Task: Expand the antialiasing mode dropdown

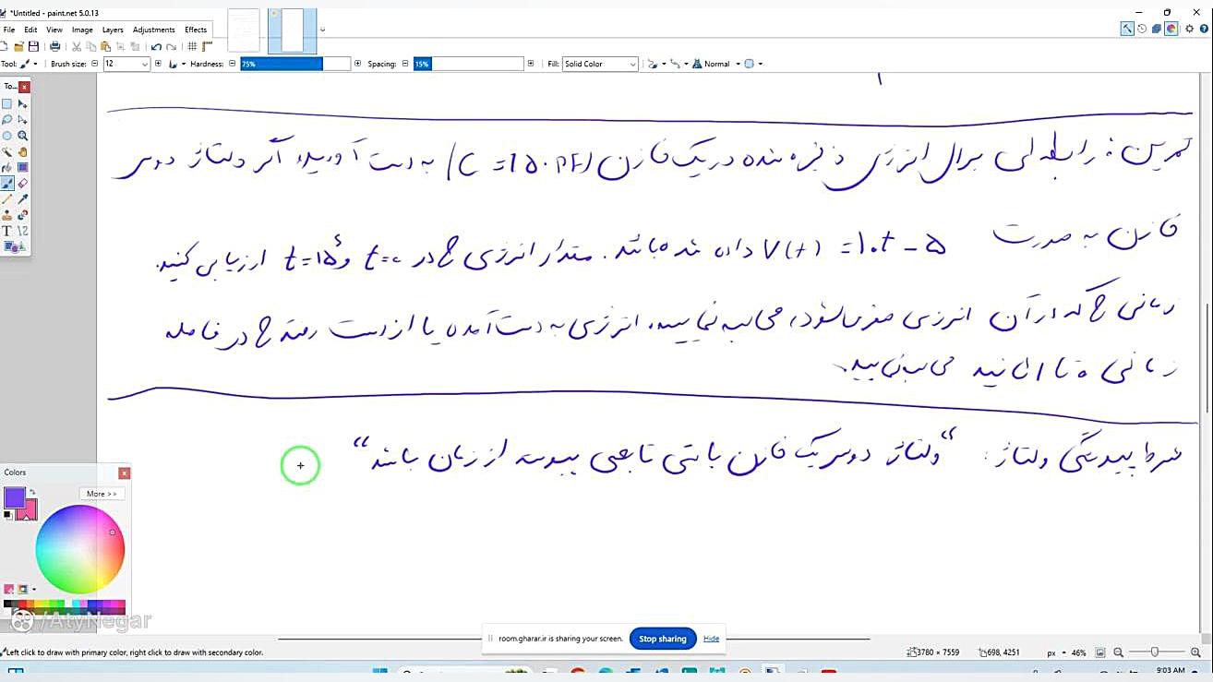Action: 655,64
